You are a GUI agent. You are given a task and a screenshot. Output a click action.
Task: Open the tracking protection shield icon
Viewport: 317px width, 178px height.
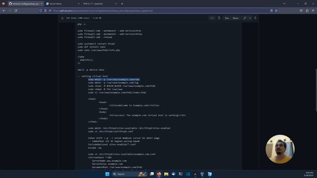[x=41, y=10]
